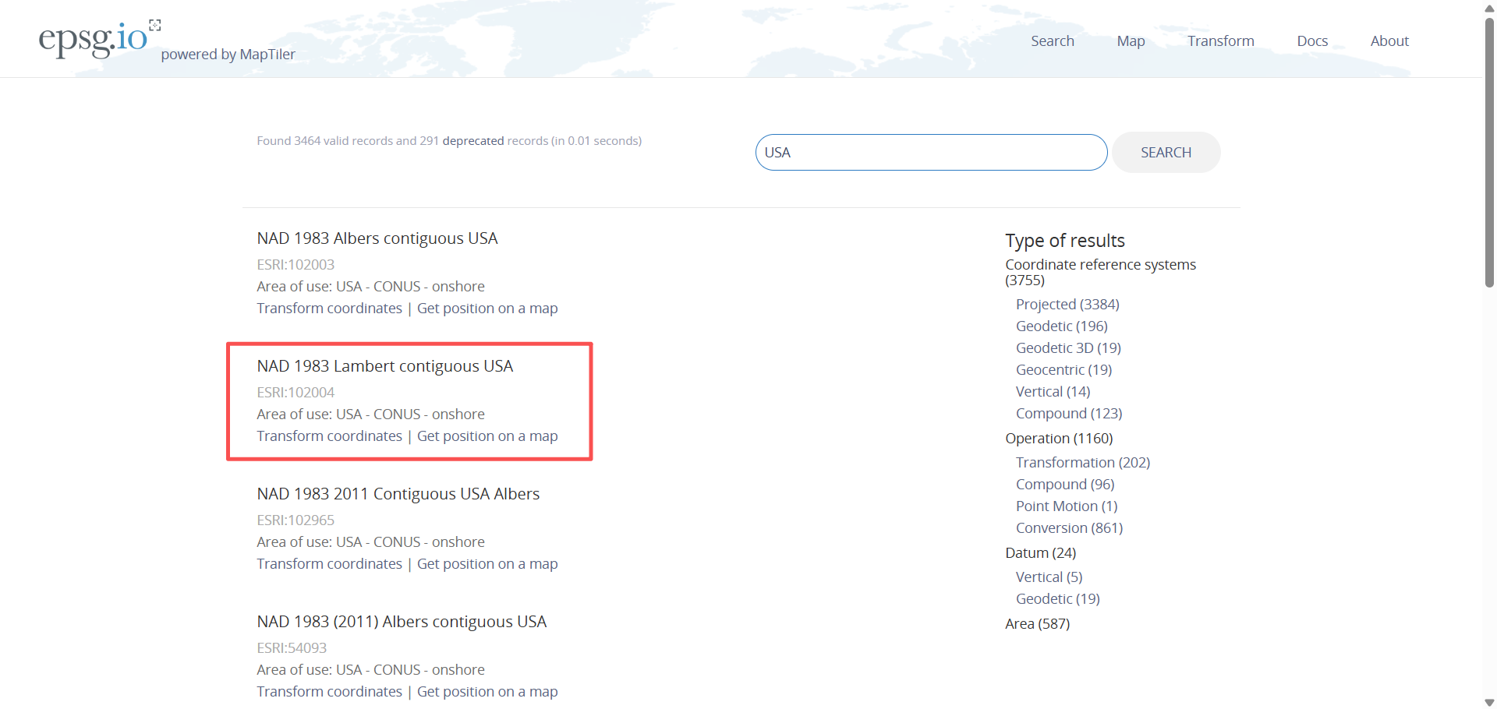
Task: Filter by Transformation (202) operations
Action: click(x=1082, y=463)
